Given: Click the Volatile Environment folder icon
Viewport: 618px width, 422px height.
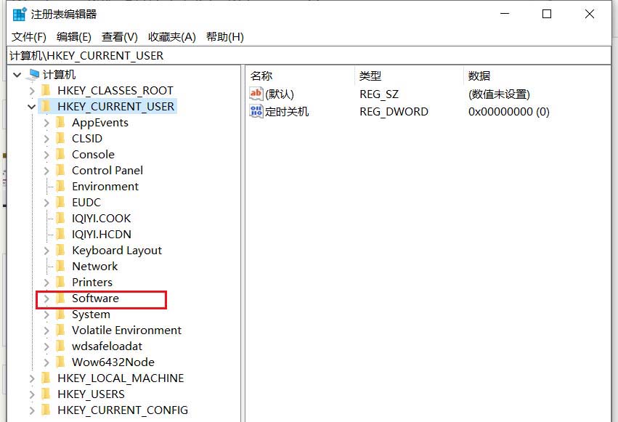Looking at the screenshot, I should (x=60, y=330).
